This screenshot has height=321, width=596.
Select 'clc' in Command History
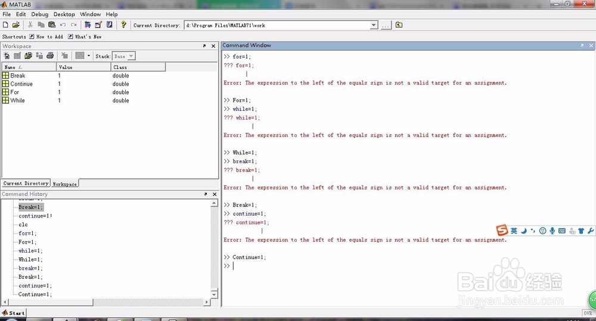(x=23, y=225)
